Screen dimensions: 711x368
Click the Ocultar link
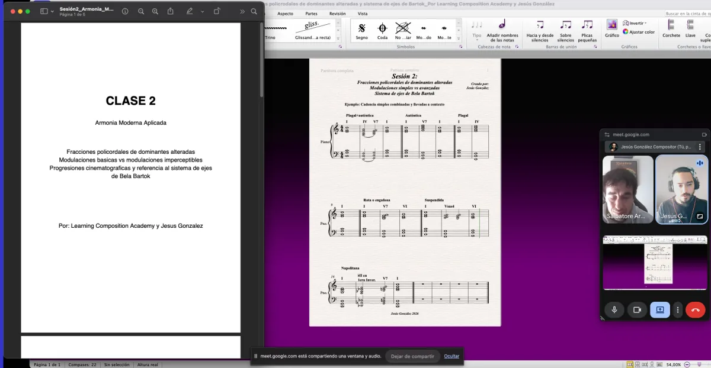click(x=451, y=356)
